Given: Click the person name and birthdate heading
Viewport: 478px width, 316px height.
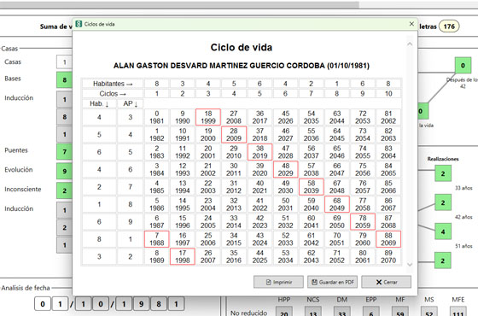Looking at the screenshot, I should [241, 66].
